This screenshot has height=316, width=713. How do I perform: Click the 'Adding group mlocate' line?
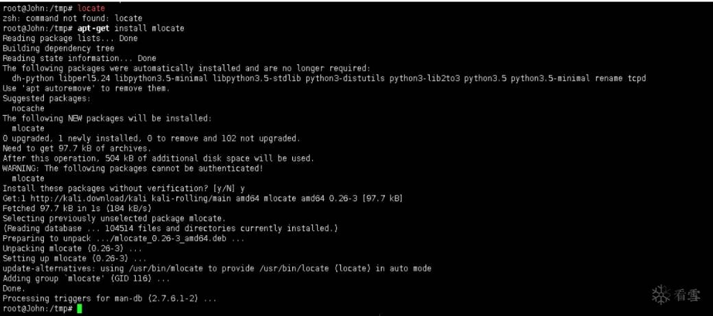(x=86, y=278)
